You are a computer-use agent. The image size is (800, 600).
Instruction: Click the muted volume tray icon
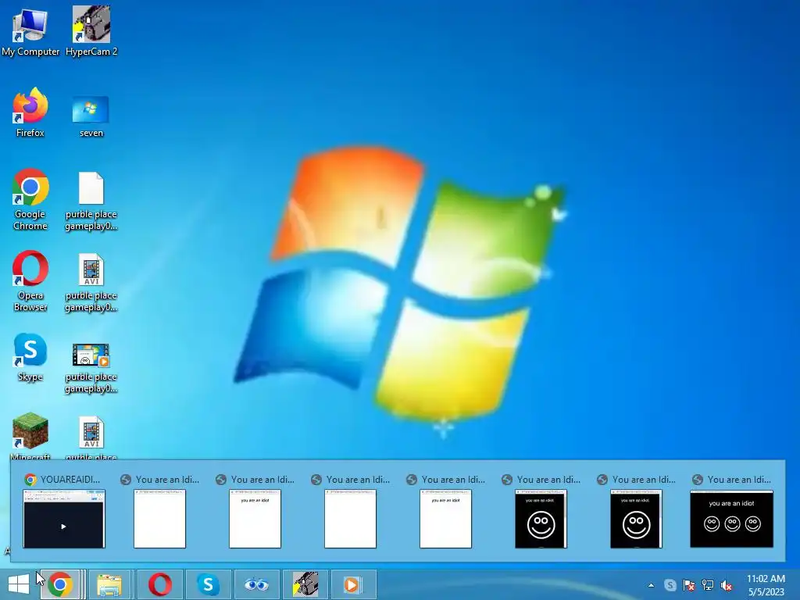coord(727,585)
